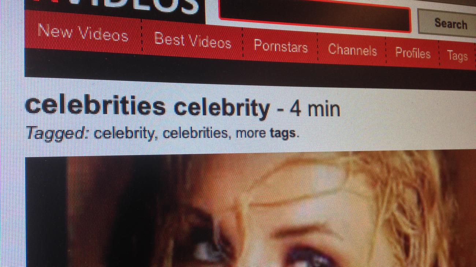Switch to the Profiles section

tap(413, 53)
